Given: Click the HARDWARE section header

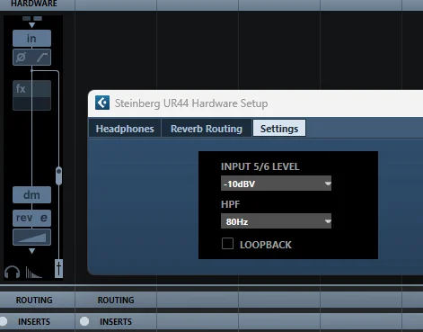Looking at the screenshot, I should pos(34,4).
